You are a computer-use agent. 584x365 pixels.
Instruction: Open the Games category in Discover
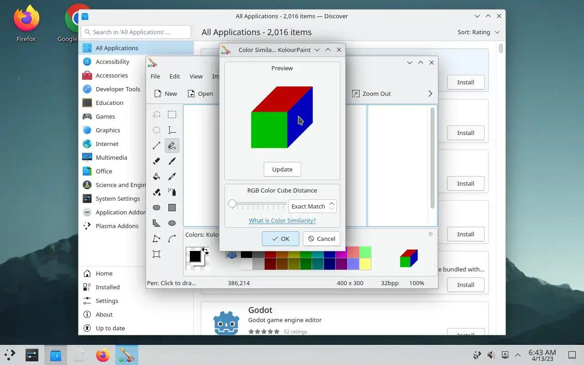coord(112,116)
